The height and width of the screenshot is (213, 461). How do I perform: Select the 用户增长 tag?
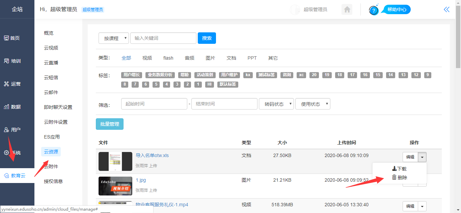pos(132,75)
